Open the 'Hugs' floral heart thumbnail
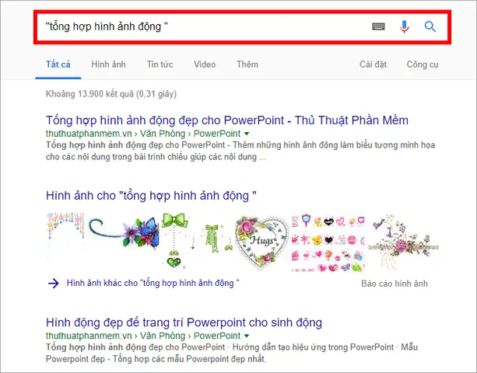This screenshot has height=373, width=477. pos(261,242)
